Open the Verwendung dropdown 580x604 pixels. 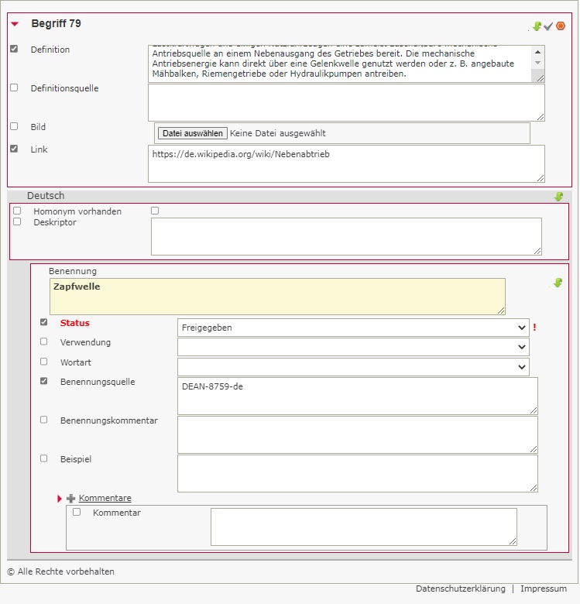point(353,347)
